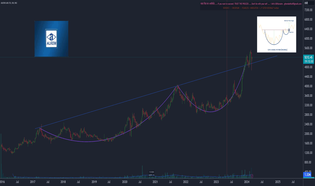Click the 2023 label on time axis
The width and height of the screenshot is (315, 186).
click(x=216, y=182)
